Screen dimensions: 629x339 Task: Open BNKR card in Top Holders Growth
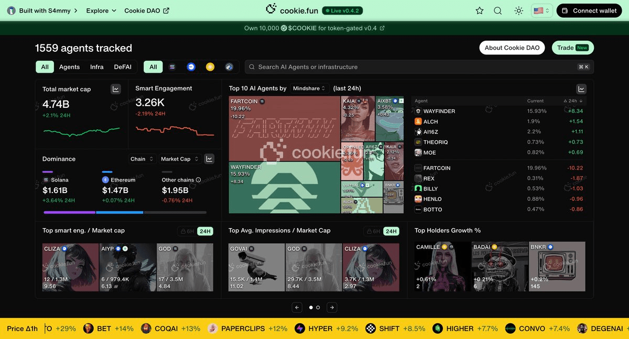[557, 266]
